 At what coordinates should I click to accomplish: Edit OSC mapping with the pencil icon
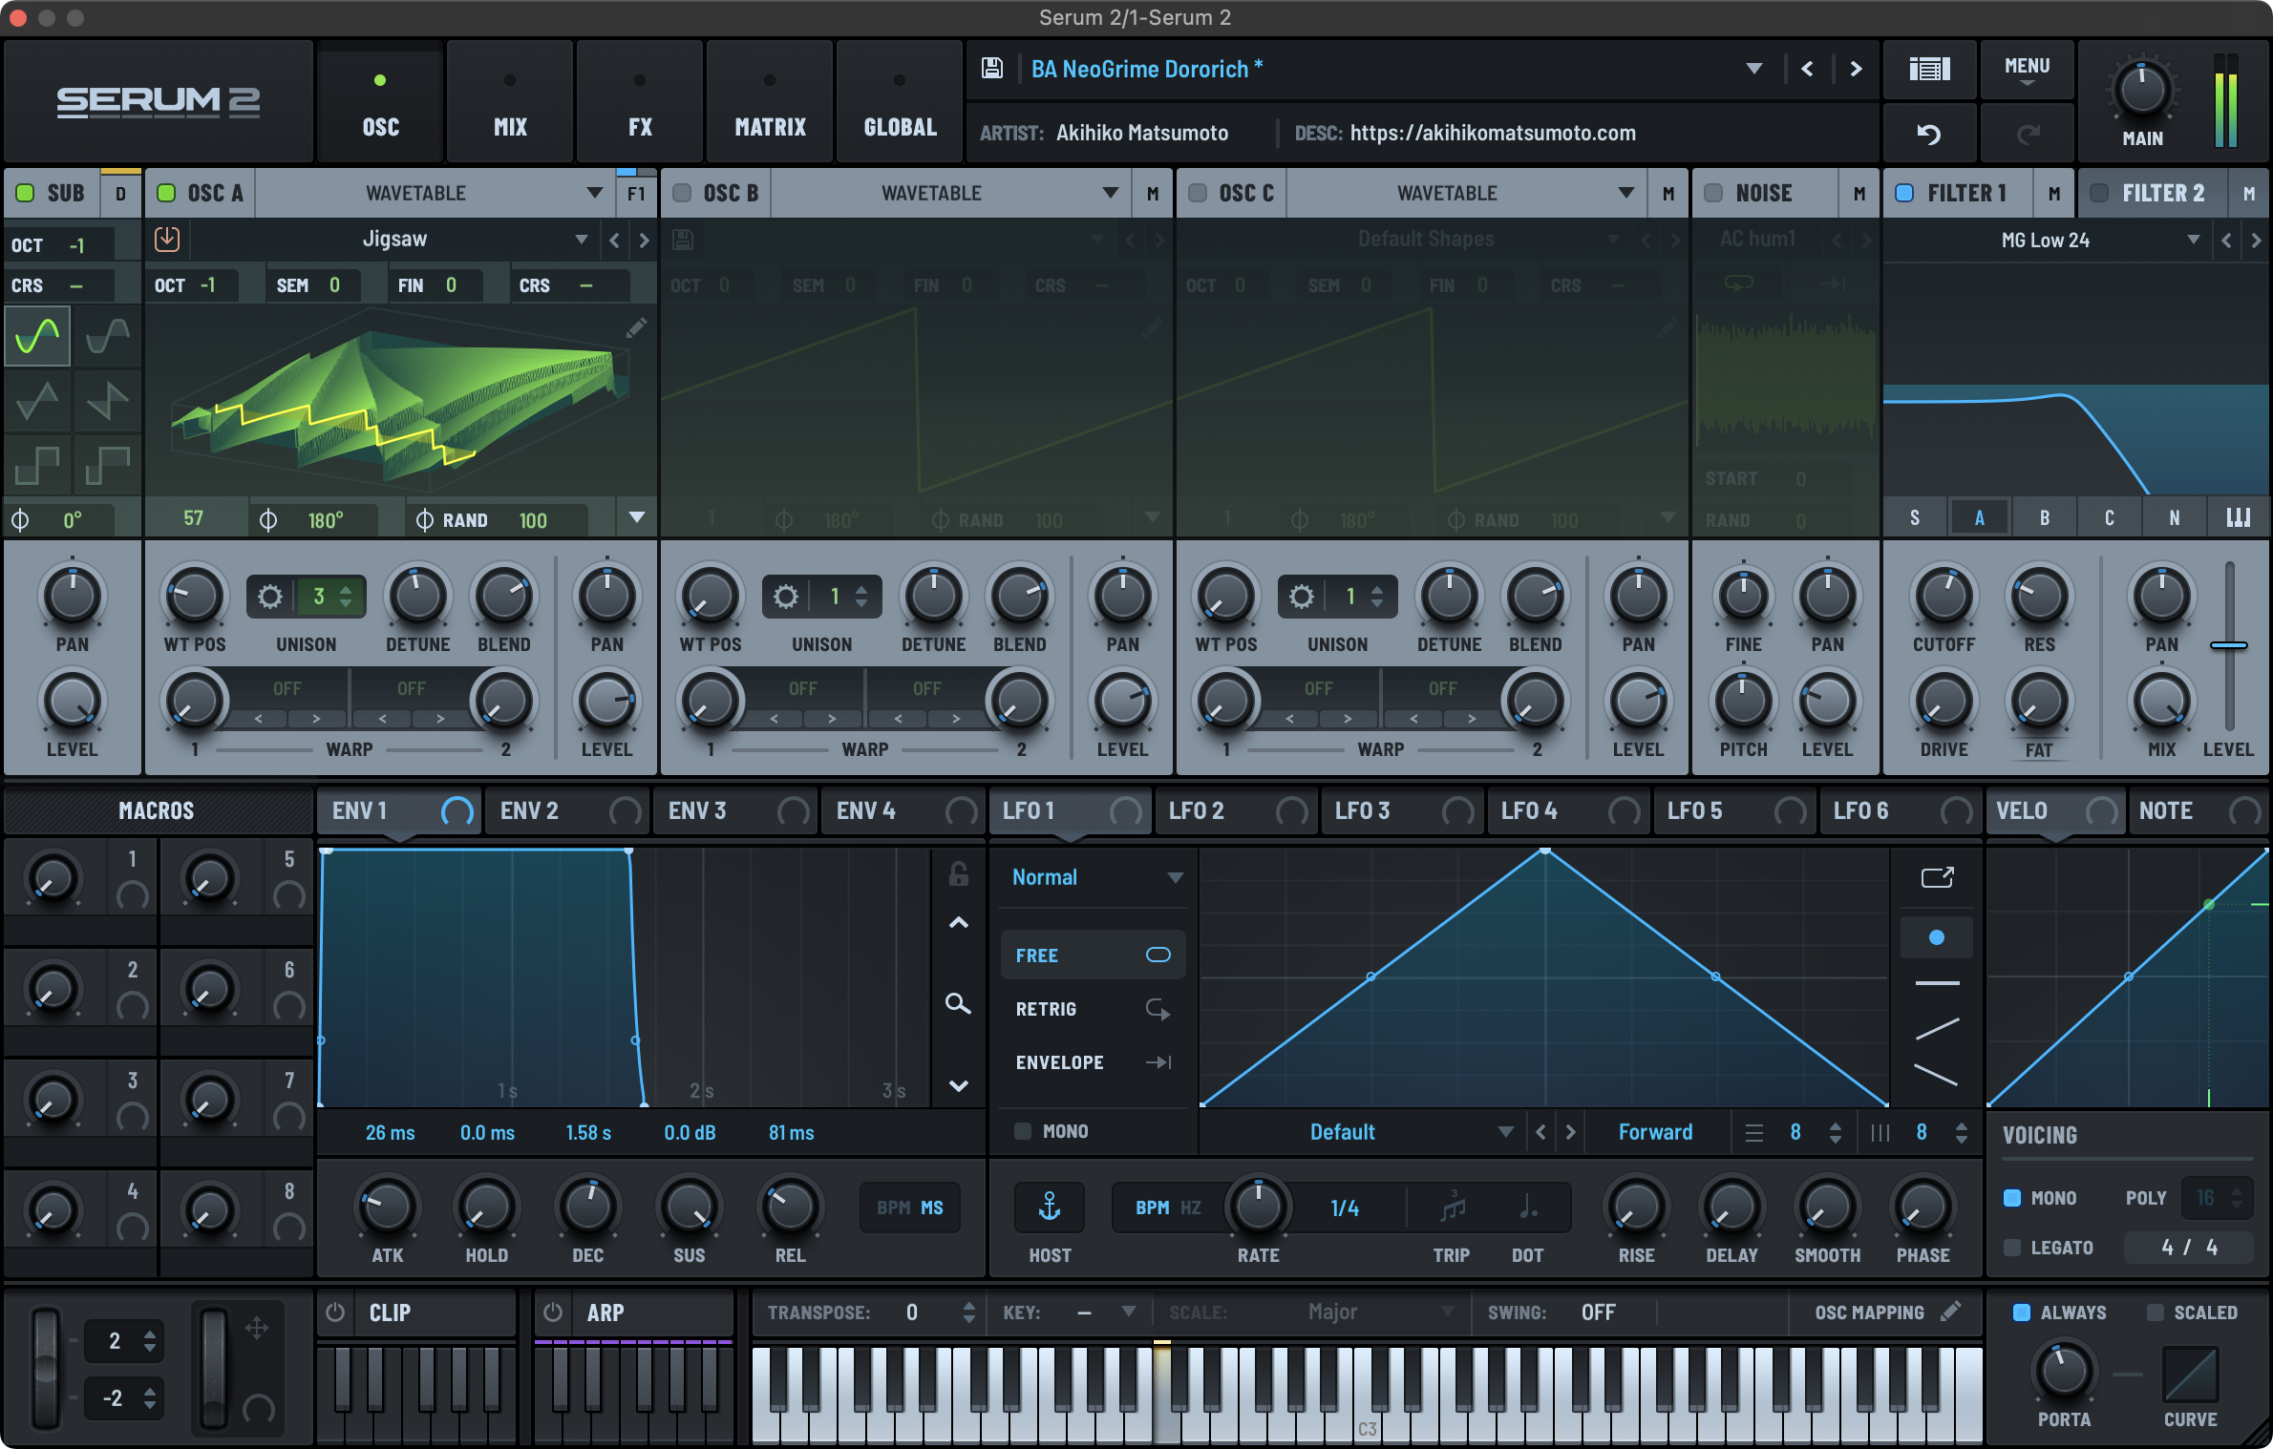[1951, 1312]
